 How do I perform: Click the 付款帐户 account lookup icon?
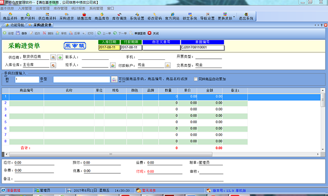click(167, 65)
